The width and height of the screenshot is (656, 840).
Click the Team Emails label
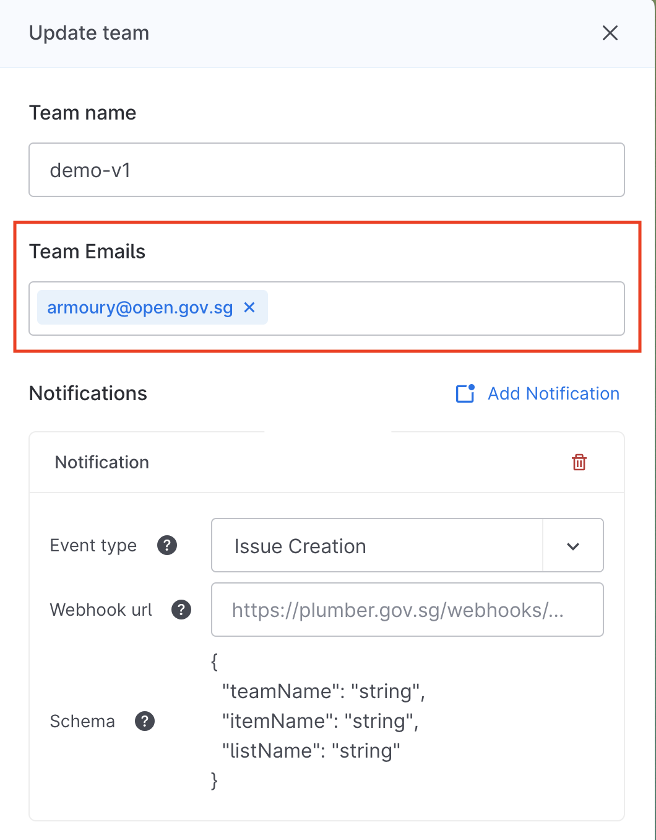87,252
